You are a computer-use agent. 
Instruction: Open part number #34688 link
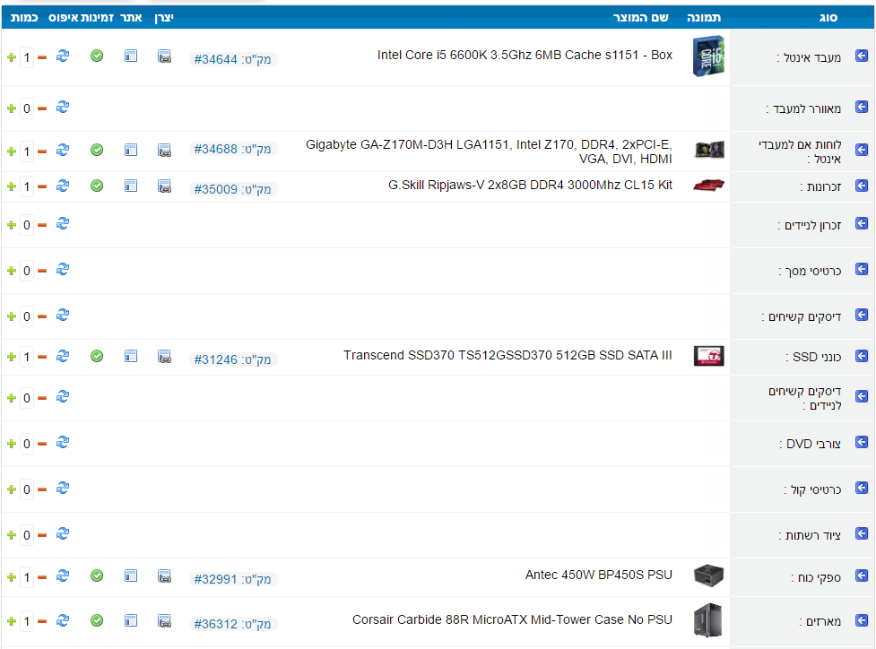[x=232, y=149]
